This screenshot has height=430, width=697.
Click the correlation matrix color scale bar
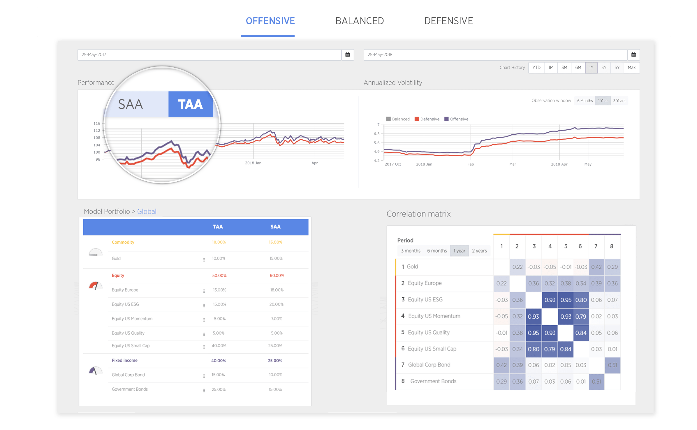click(x=563, y=233)
